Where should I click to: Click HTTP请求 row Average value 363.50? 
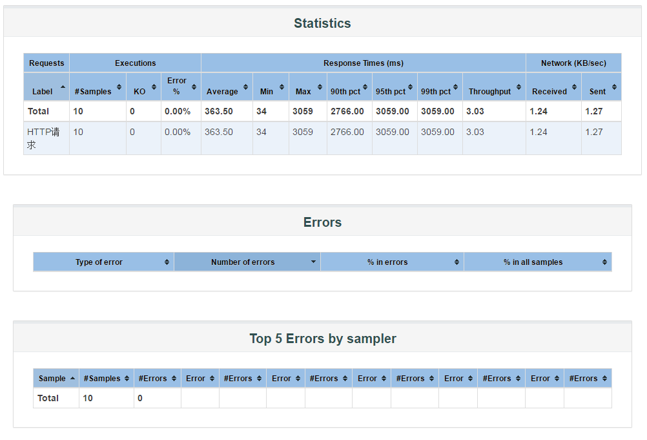click(x=219, y=132)
